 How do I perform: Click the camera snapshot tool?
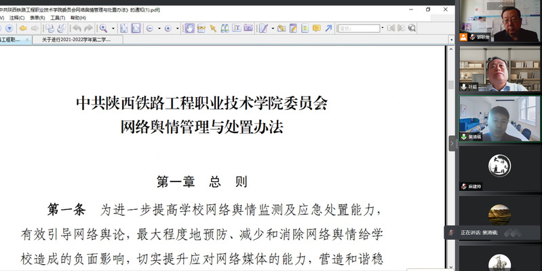click(x=248, y=28)
